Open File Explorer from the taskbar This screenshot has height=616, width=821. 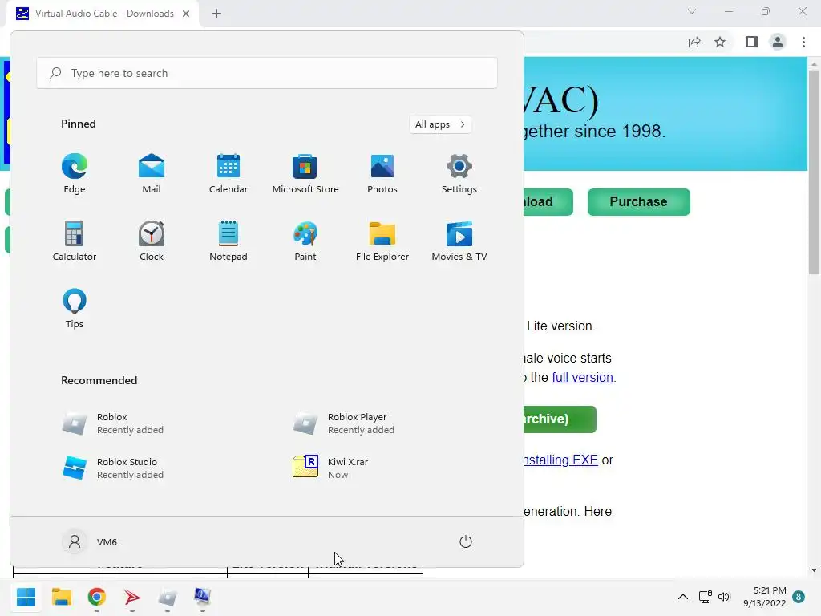point(61,597)
